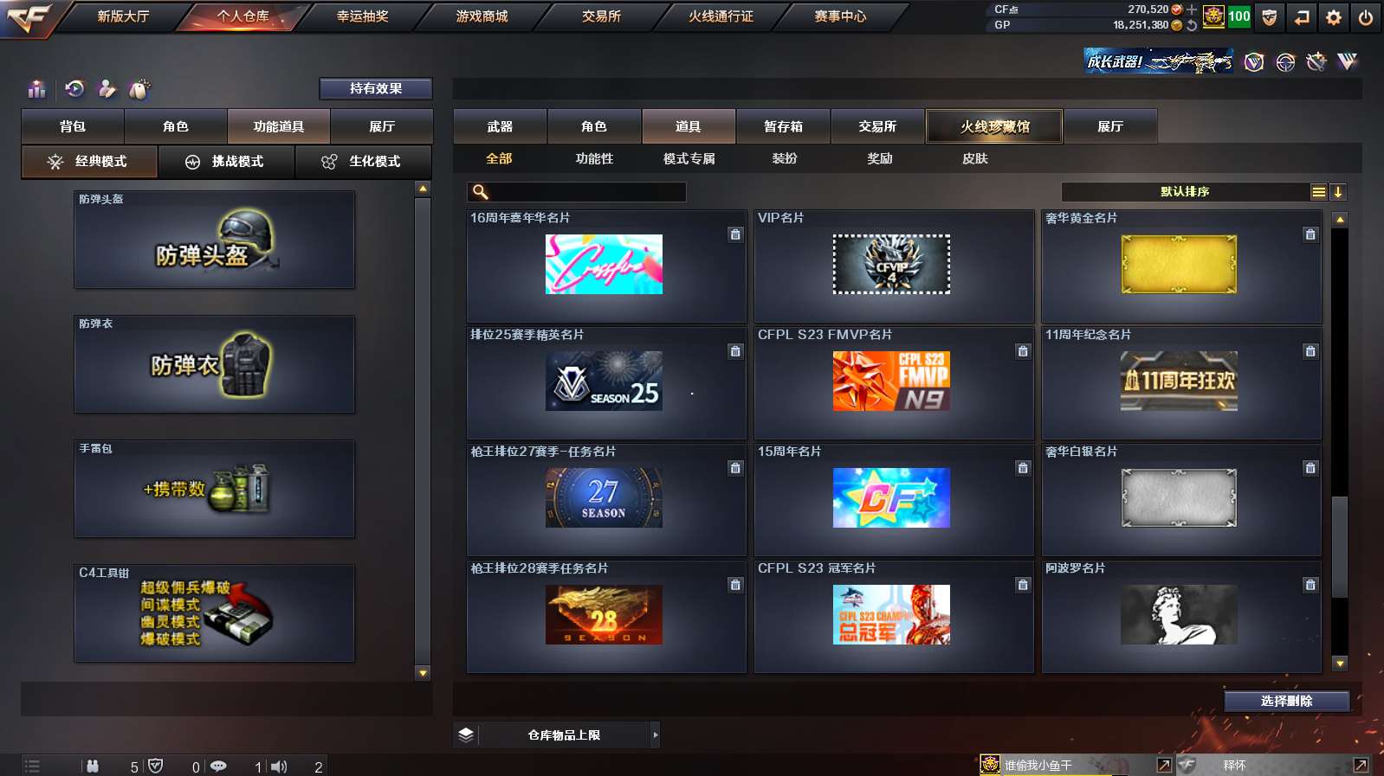The image size is (1384, 776).
Task: Click the layers icon beside 仓库物品上限
Action: tap(466, 735)
